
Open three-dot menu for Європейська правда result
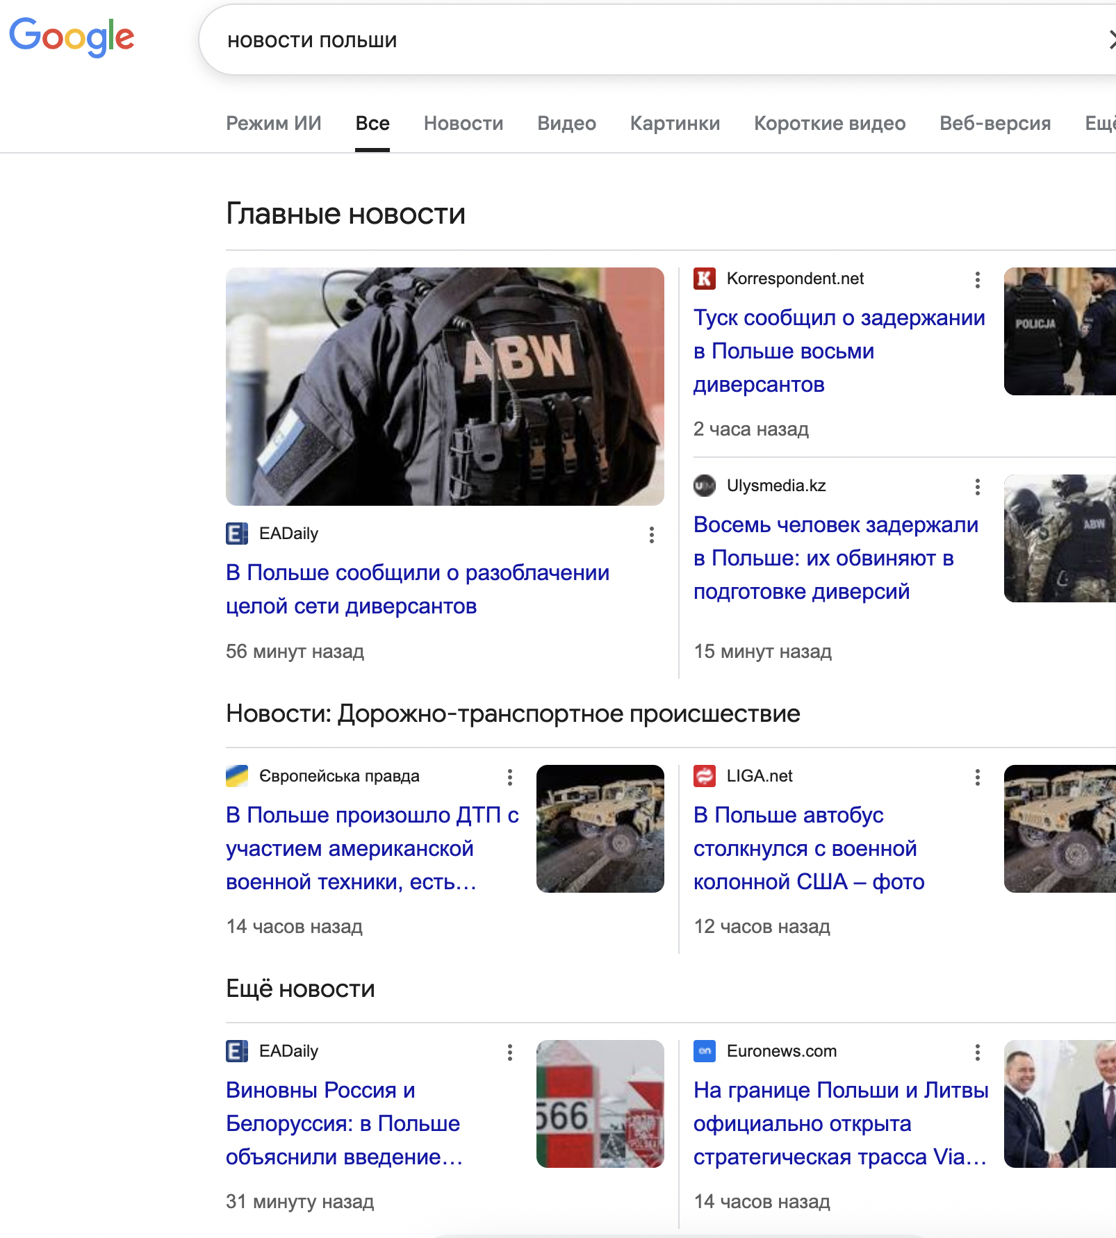[x=509, y=777]
